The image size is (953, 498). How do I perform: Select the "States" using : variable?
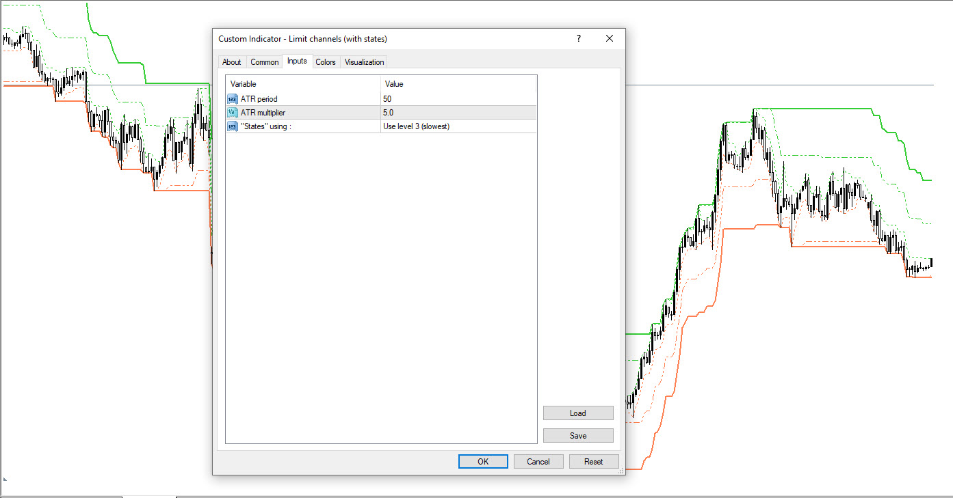(x=267, y=126)
